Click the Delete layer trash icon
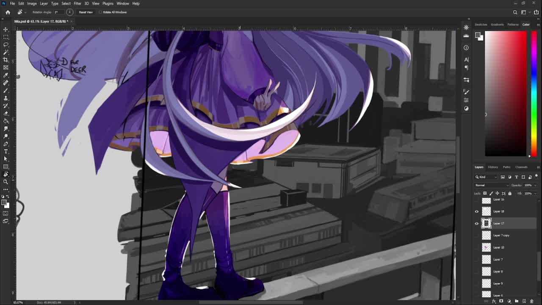The width and height of the screenshot is (542, 305). tap(532, 301)
